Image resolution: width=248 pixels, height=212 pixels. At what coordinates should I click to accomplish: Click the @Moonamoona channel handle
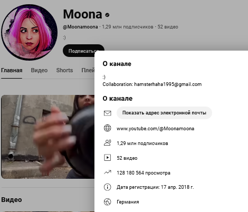click(80, 27)
